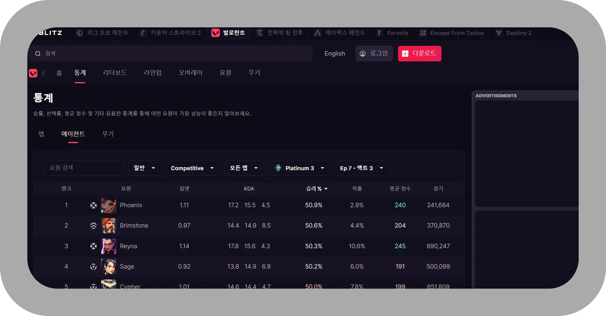Change language via the English link

(335, 53)
